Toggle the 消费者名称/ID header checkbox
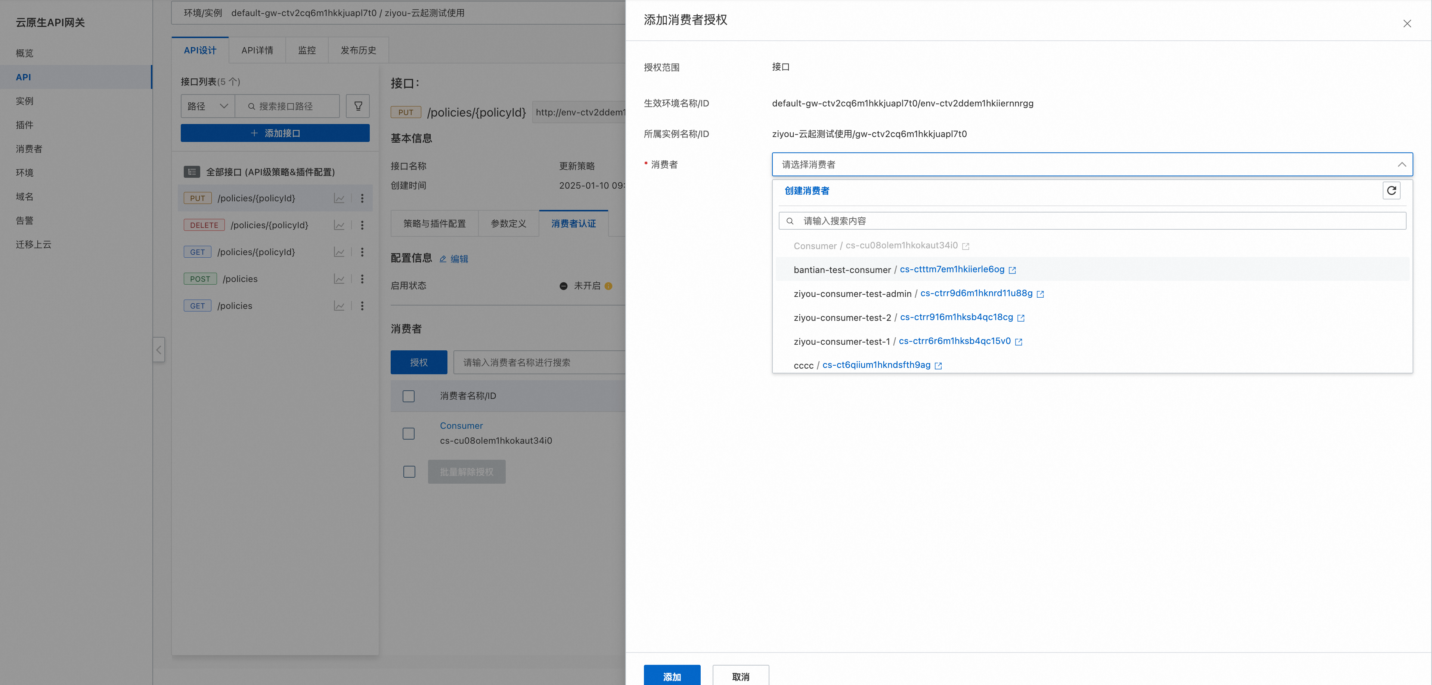 tap(409, 396)
